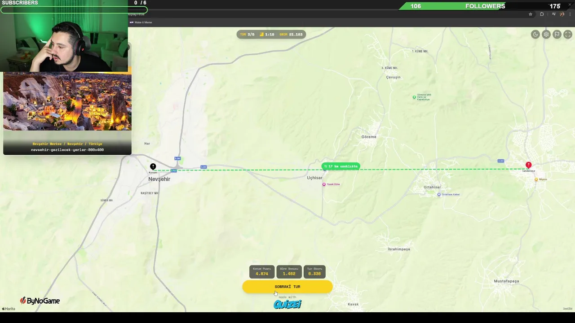Click the streamer webcam overlay
575x323 pixels.
(x=64, y=36)
